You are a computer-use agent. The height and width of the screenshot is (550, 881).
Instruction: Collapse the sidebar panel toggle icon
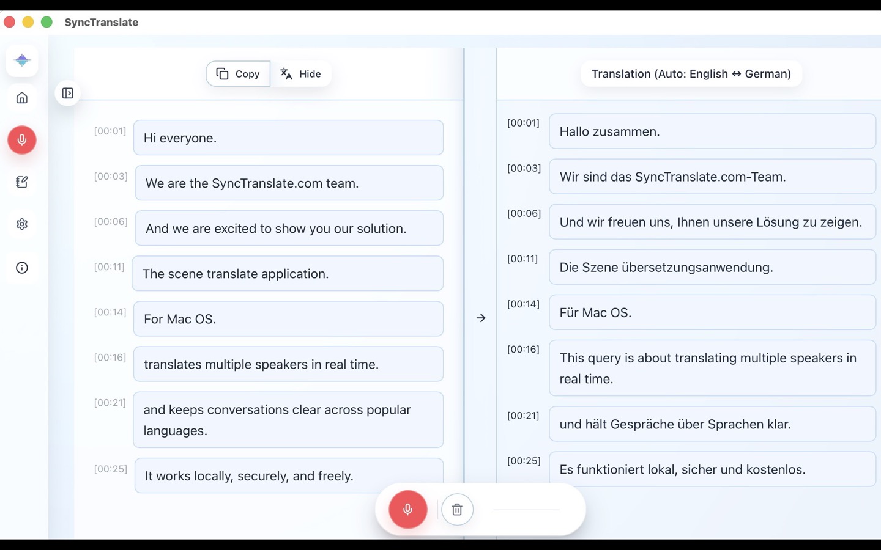click(67, 94)
